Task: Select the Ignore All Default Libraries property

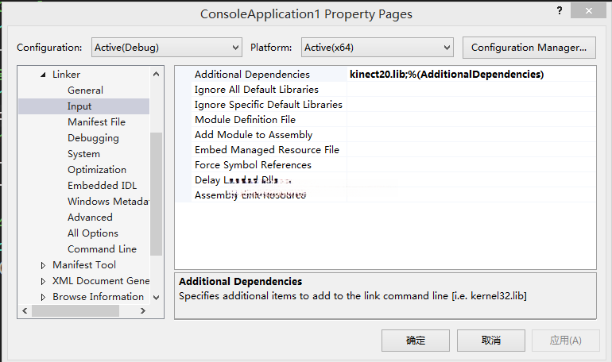Action: click(256, 90)
